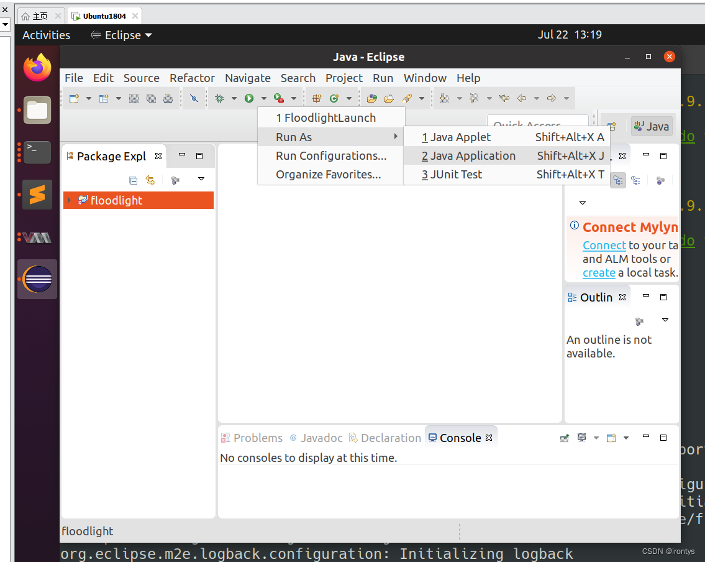This screenshot has width=705, height=562.
Task: Click the Open Type icon
Action: point(372,98)
